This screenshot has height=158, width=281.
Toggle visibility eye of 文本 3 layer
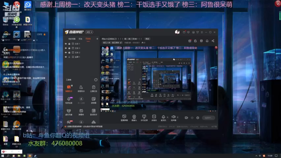[x=66, y=48]
